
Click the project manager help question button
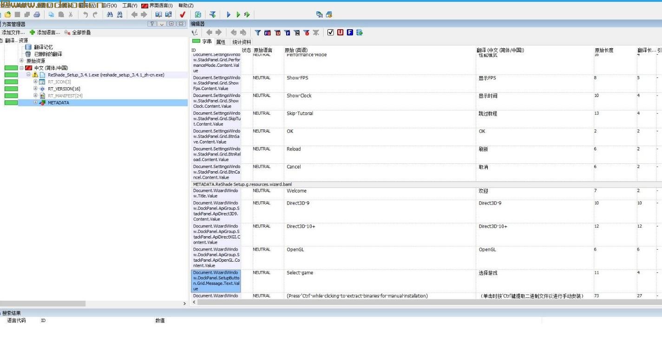pyautogui.click(x=152, y=24)
